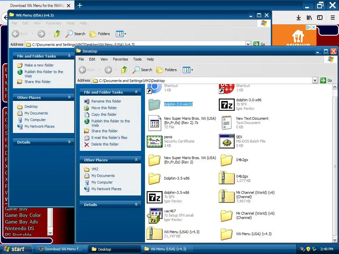The image size is (339, 254).
Task: Click Go button in Desktop window
Action: 326,81
